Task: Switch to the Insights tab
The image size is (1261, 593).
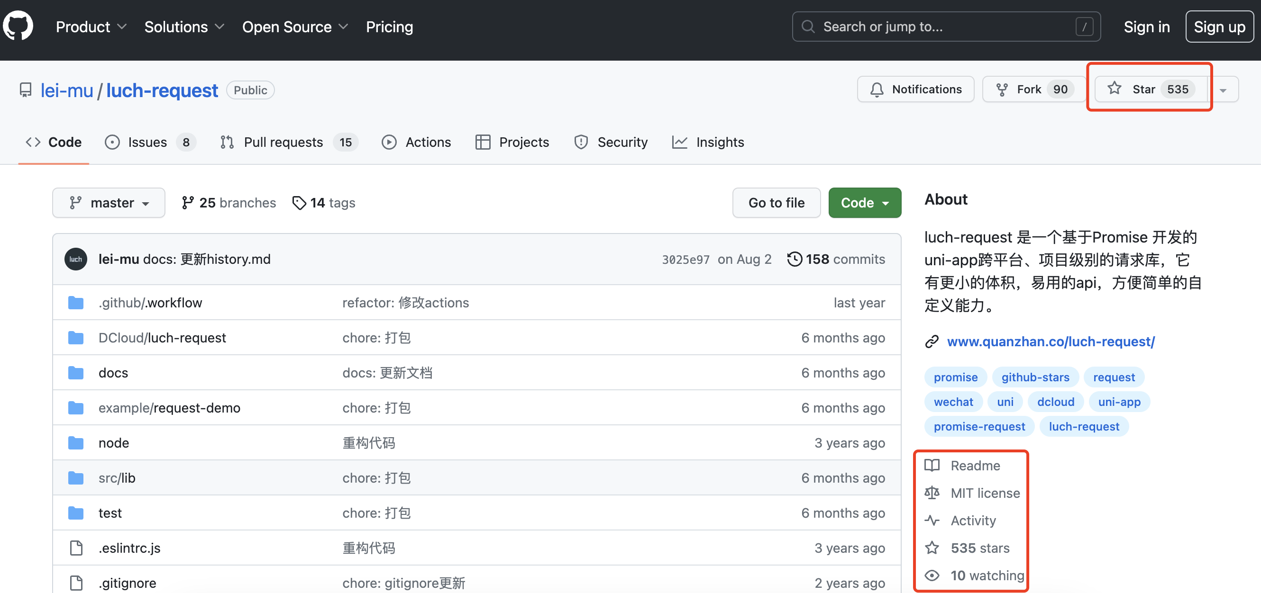Action: click(708, 142)
